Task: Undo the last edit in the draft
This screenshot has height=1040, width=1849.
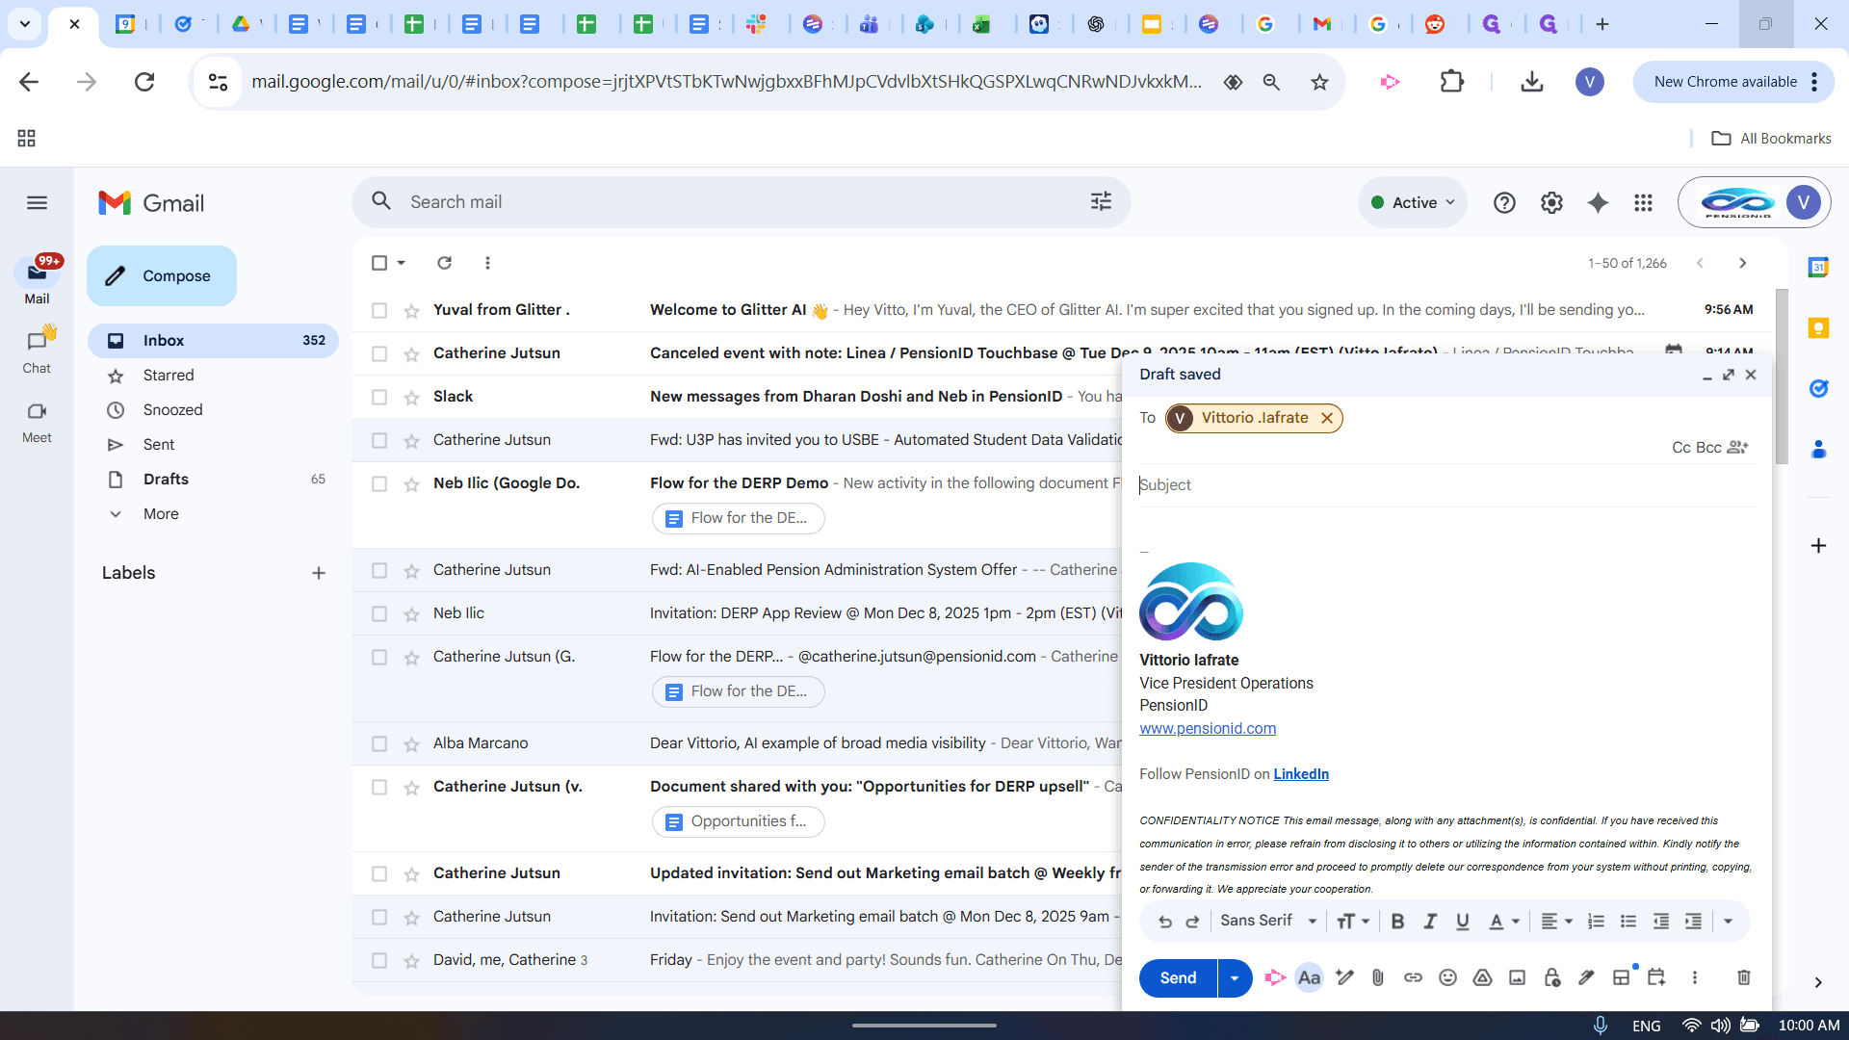Action: (1165, 922)
